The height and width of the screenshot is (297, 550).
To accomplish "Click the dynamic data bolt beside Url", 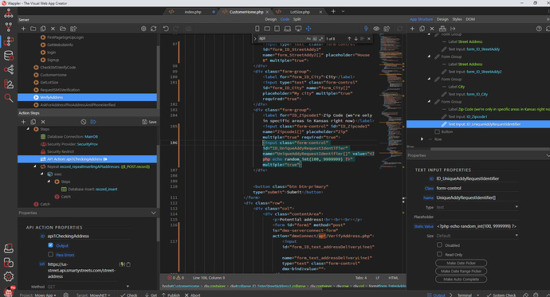I will [122, 264].
